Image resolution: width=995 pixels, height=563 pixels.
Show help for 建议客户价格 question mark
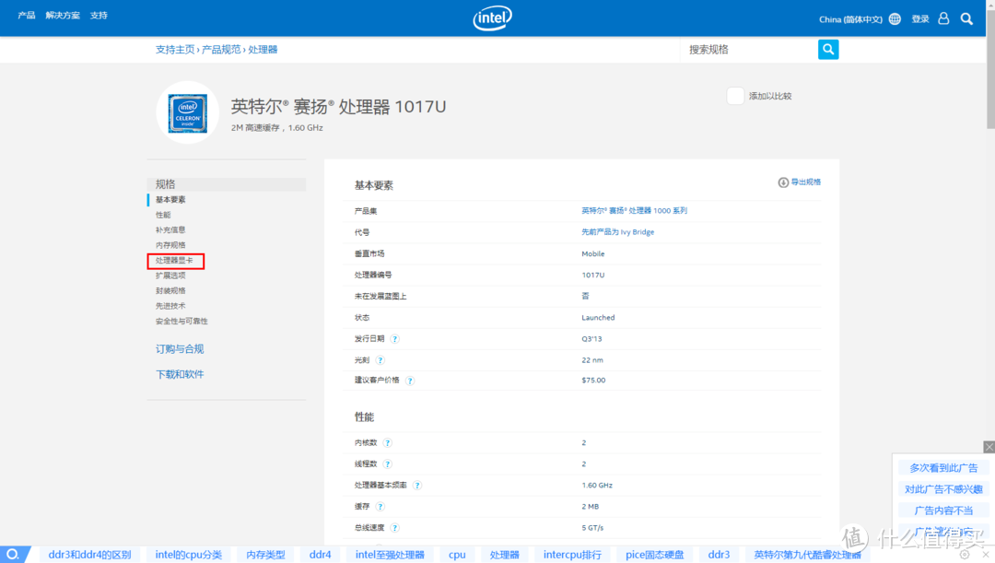pos(410,381)
